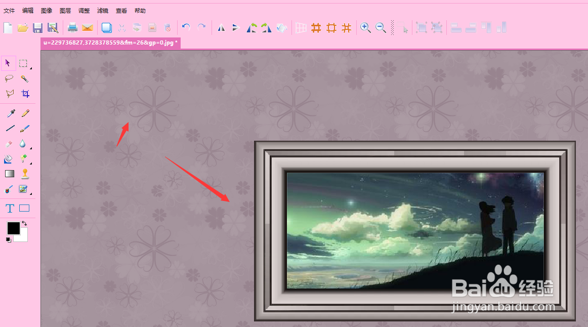Select the rectangle shape tool
The height and width of the screenshot is (327, 588).
24,208
